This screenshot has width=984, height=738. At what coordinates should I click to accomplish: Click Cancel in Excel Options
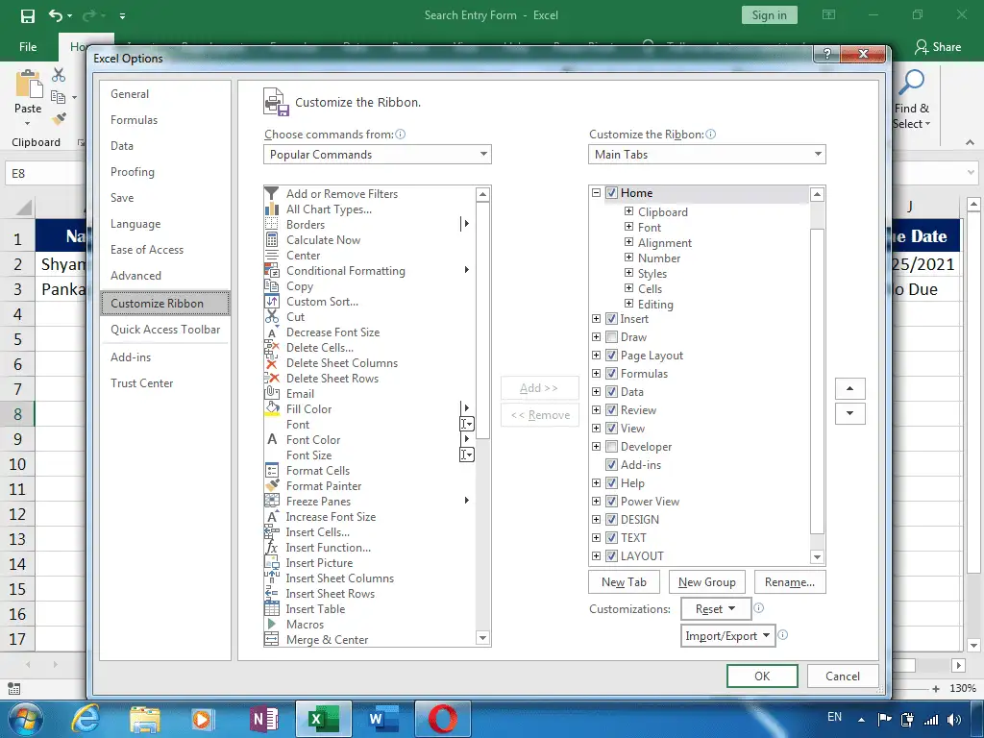coord(842,676)
